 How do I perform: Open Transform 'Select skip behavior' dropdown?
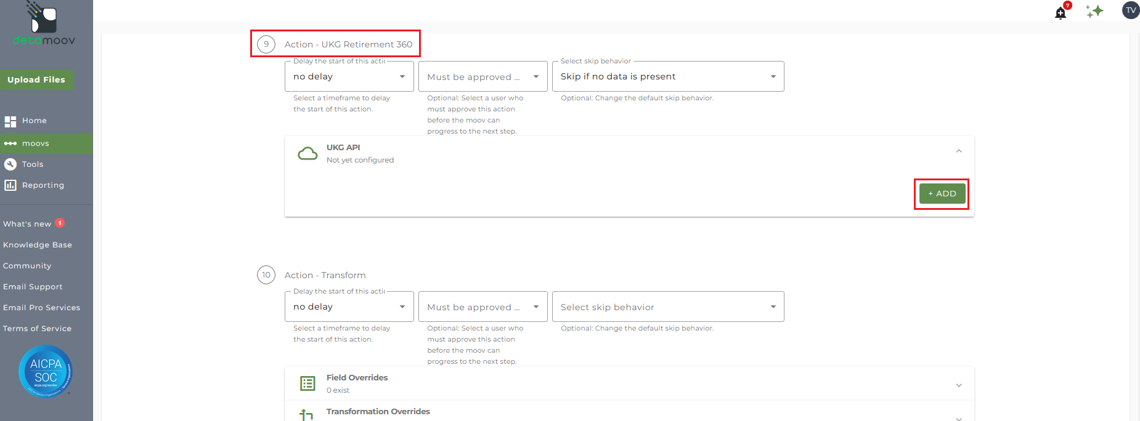click(x=668, y=307)
